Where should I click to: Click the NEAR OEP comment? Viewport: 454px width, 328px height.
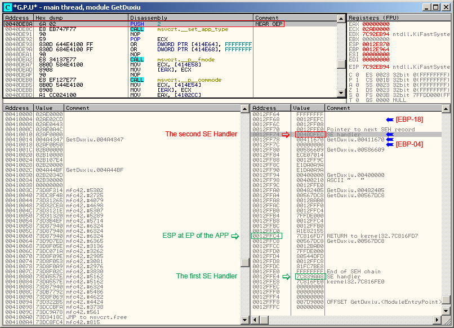pos(269,24)
